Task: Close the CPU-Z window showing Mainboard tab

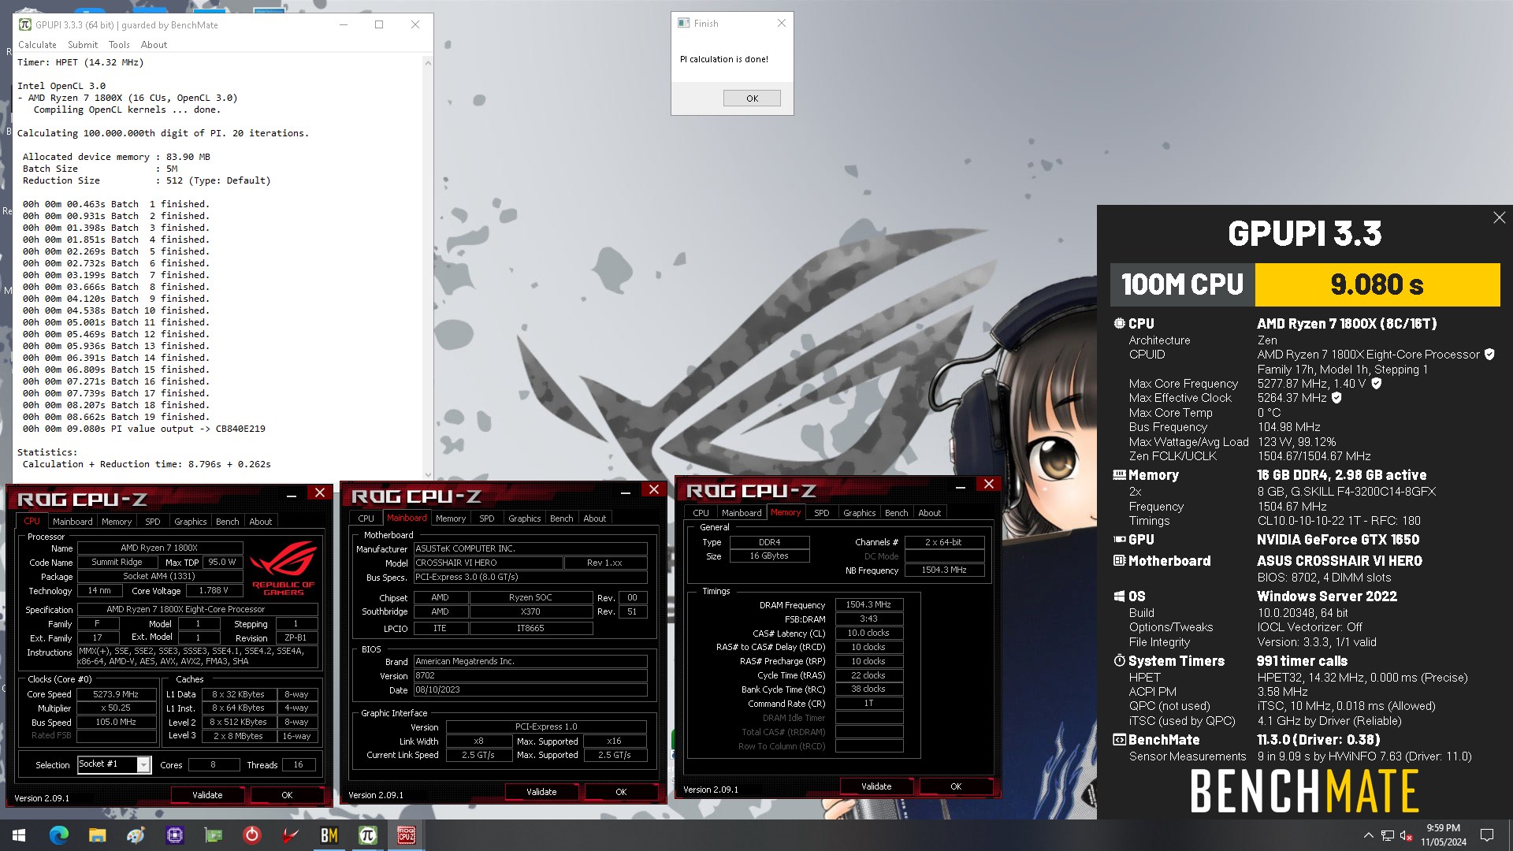Action: [x=653, y=489]
